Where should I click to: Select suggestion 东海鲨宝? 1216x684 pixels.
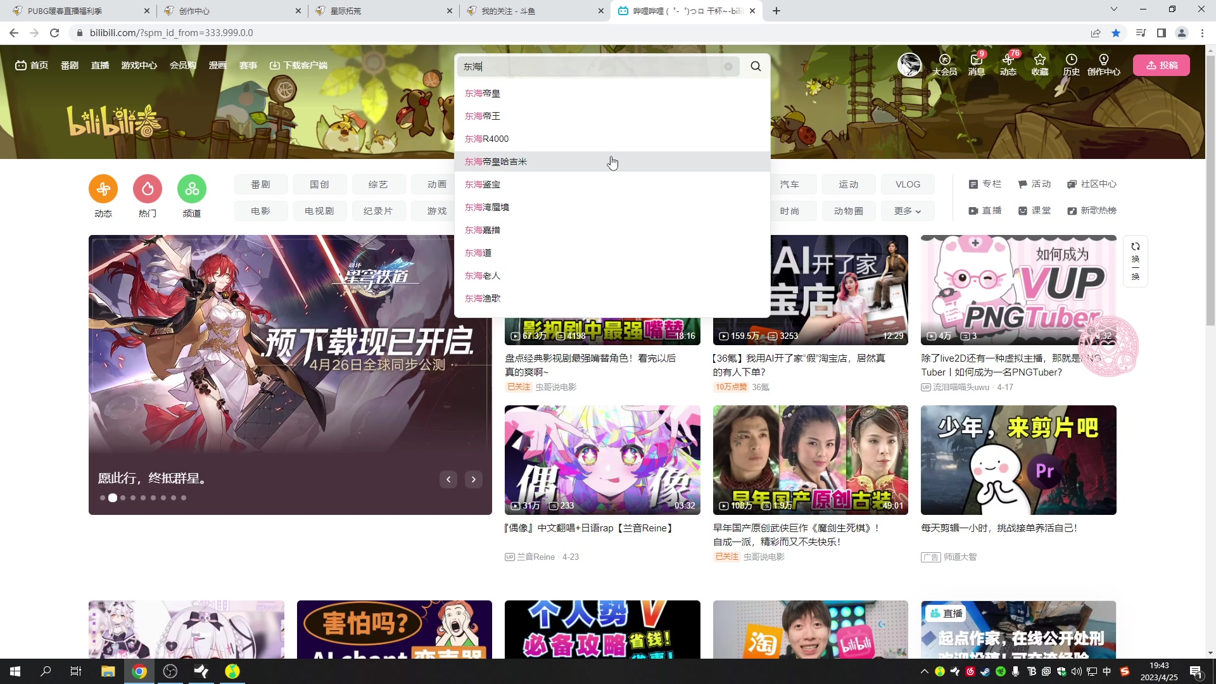point(612,184)
